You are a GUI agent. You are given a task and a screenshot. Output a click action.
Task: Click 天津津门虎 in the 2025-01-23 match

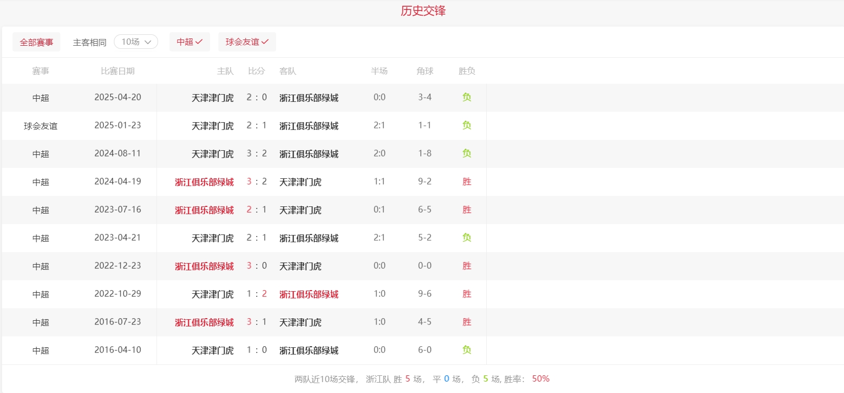(x=212, y=126)
